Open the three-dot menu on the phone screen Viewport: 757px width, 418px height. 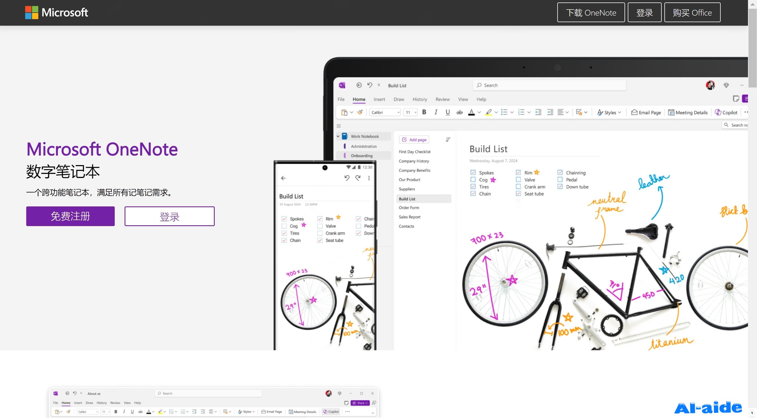pos(369,178)
